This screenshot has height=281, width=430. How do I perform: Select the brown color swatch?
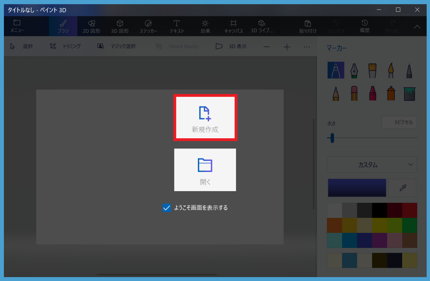410,240
